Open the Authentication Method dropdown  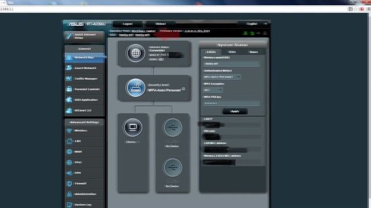222,77
